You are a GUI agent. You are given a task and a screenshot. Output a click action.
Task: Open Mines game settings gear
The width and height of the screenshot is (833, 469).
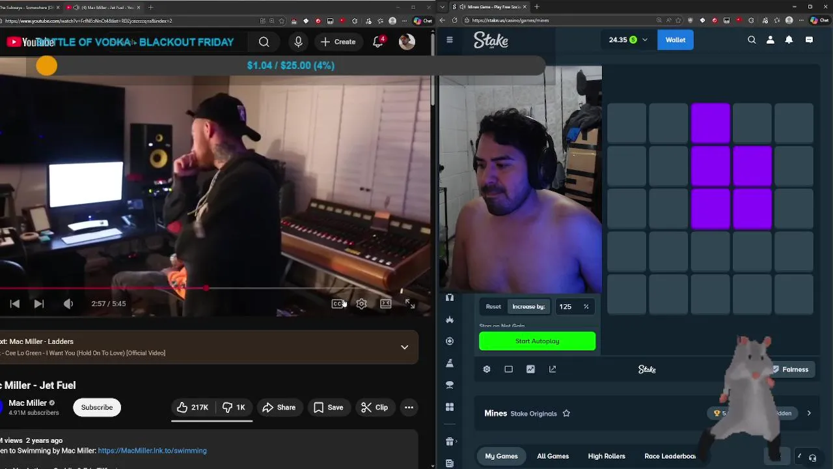click(x=487, y=369)
